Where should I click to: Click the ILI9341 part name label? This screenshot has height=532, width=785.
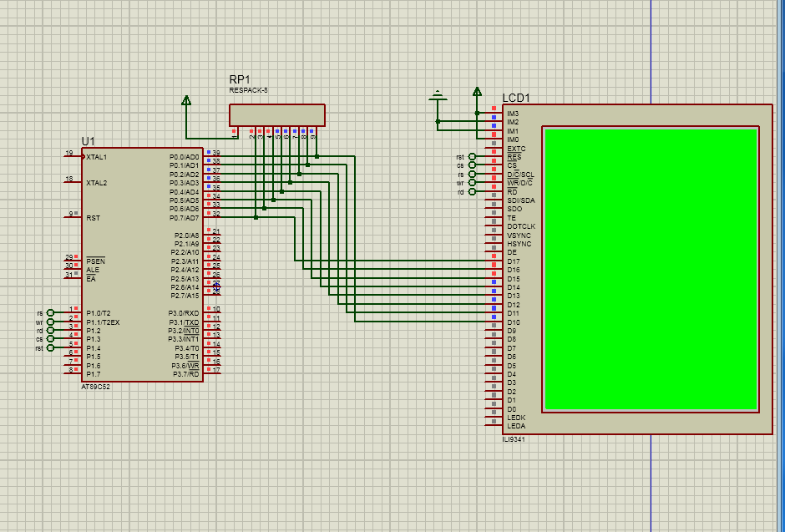tap(514, 439)
